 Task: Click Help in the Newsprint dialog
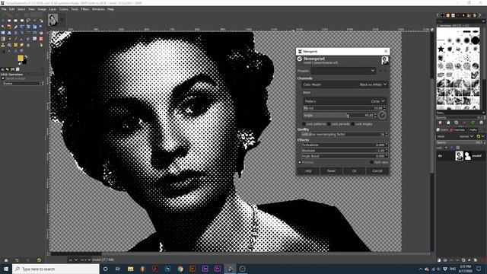[x=308, y=170]
